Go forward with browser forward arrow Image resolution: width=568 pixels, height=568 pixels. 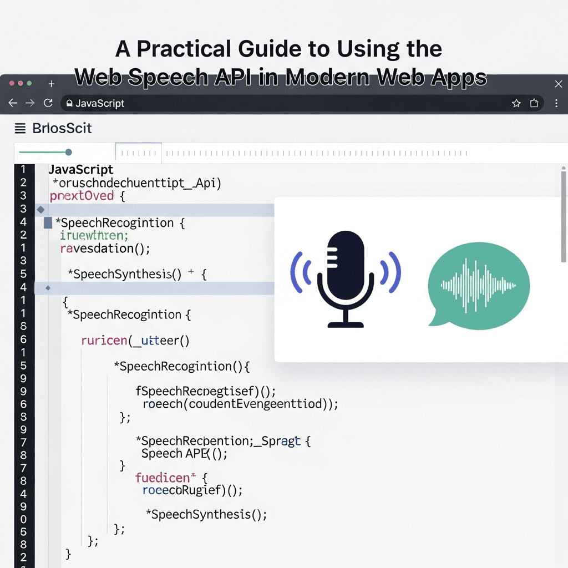click(30, 103)
